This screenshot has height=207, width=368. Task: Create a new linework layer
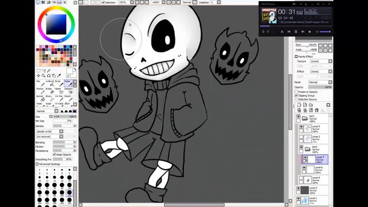[x=305, y=105]
